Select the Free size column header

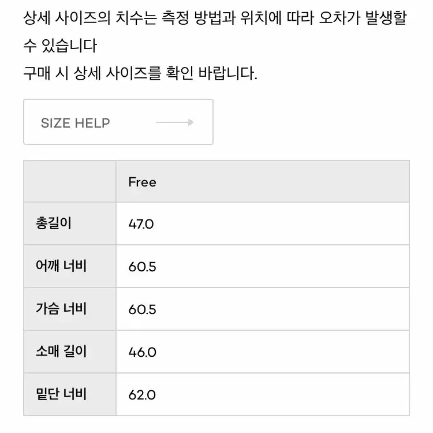(x=263, y=181)
